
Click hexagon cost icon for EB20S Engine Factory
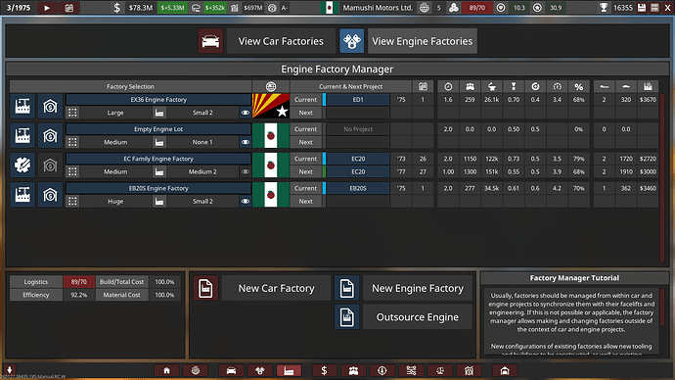[50, 195]
